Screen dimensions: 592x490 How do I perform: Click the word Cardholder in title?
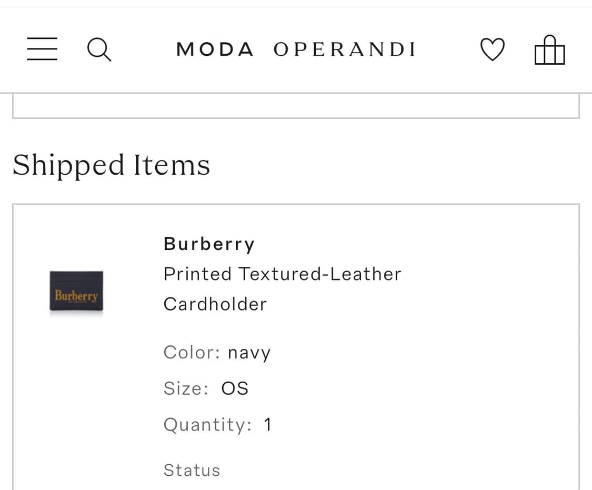click(x=215, y=304)
